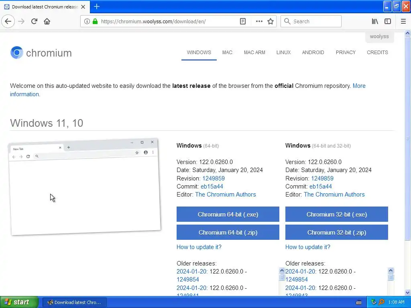Open 32-bit The Chromium Authors link
The width and height of the screenshot is (411, 308).
334,195
